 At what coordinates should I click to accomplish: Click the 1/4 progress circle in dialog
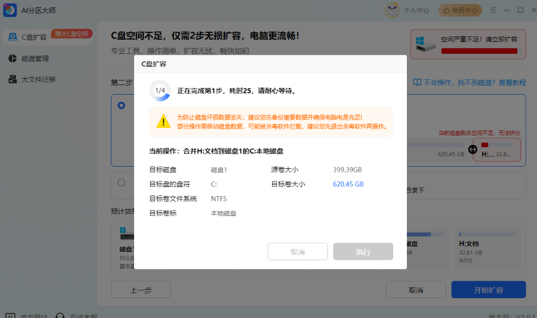[x=160, y=91]
